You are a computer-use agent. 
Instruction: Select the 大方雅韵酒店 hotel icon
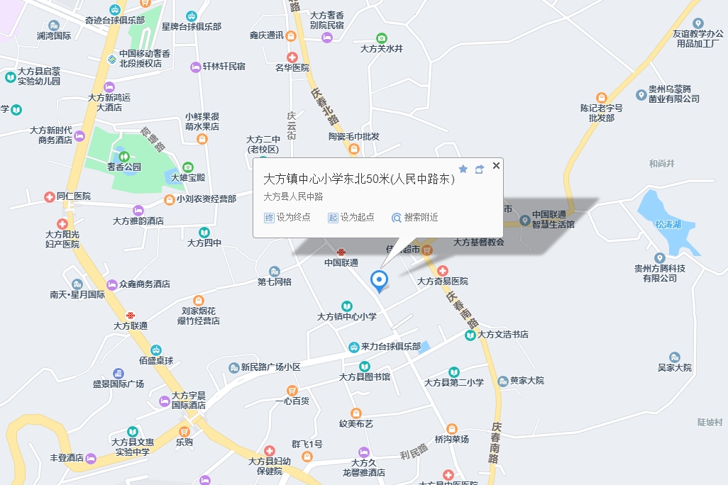click(138, 211)
